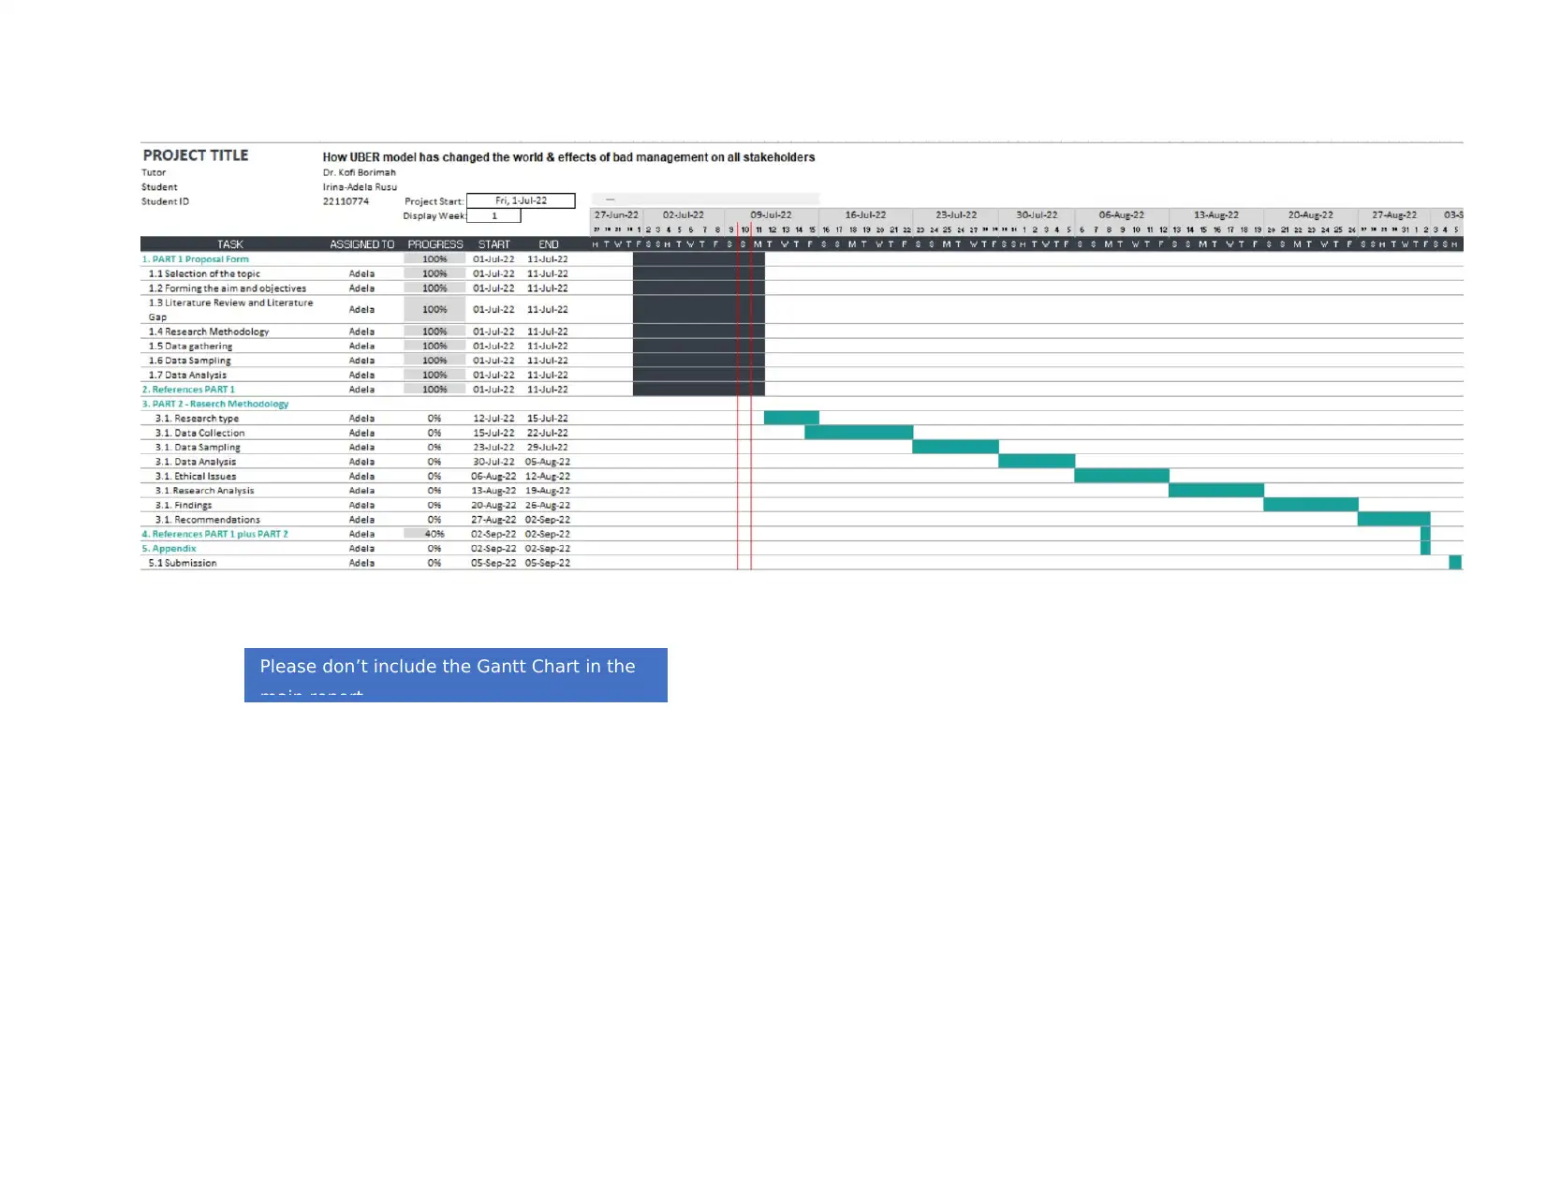The height and width of the screenshot is (1194, 1546).
Task: Select task '3.1. Recommendations'
Action: (208, 520)
